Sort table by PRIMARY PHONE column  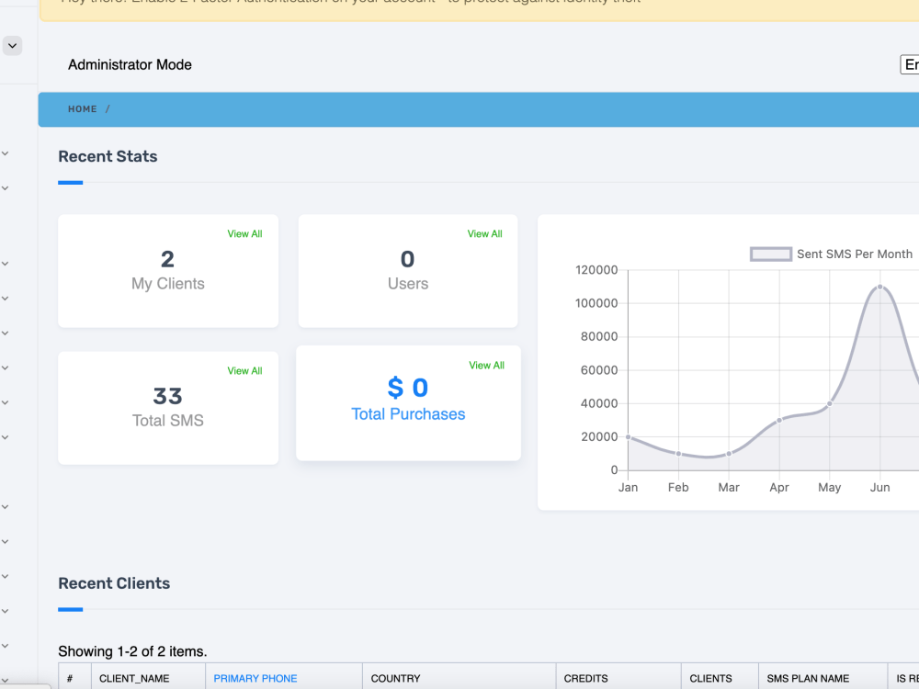click(x=255, y=679)
